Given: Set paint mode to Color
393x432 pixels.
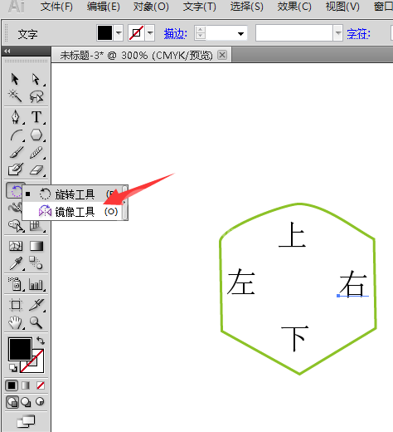Looking at the screenshot, I should click(12, 385).
